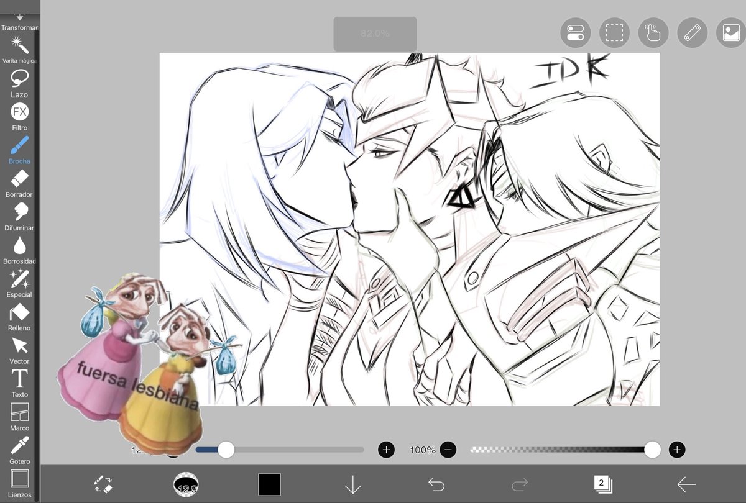Pick the Gotero eyedropper tool
Screen dimensions: 746x503
tap(19, 450)
